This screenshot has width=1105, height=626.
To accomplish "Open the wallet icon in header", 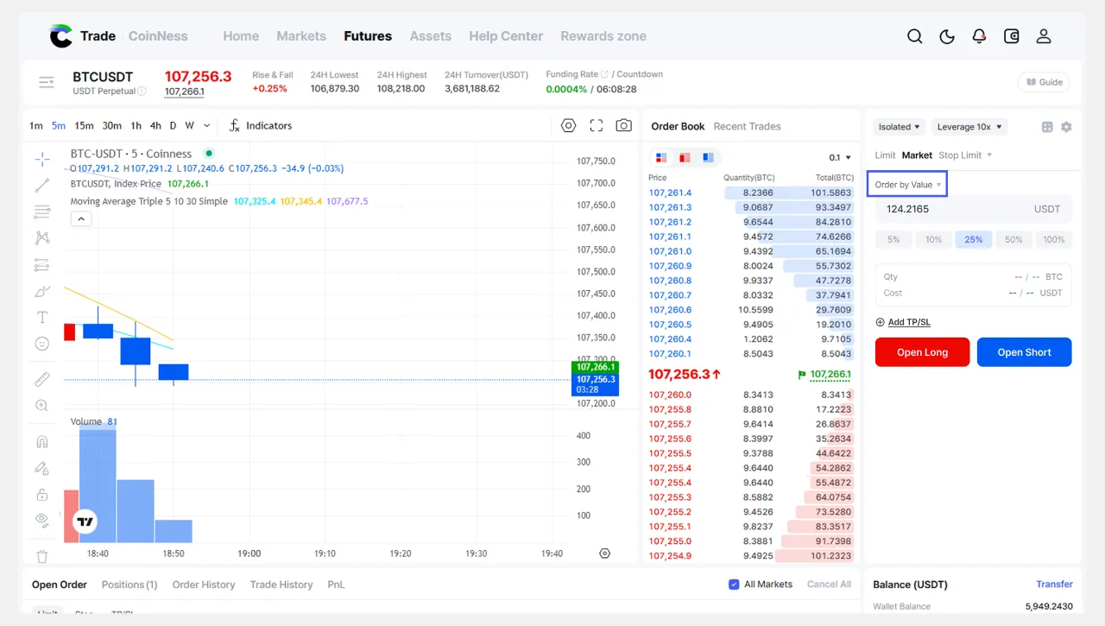I will click(x=1012, y=36).
